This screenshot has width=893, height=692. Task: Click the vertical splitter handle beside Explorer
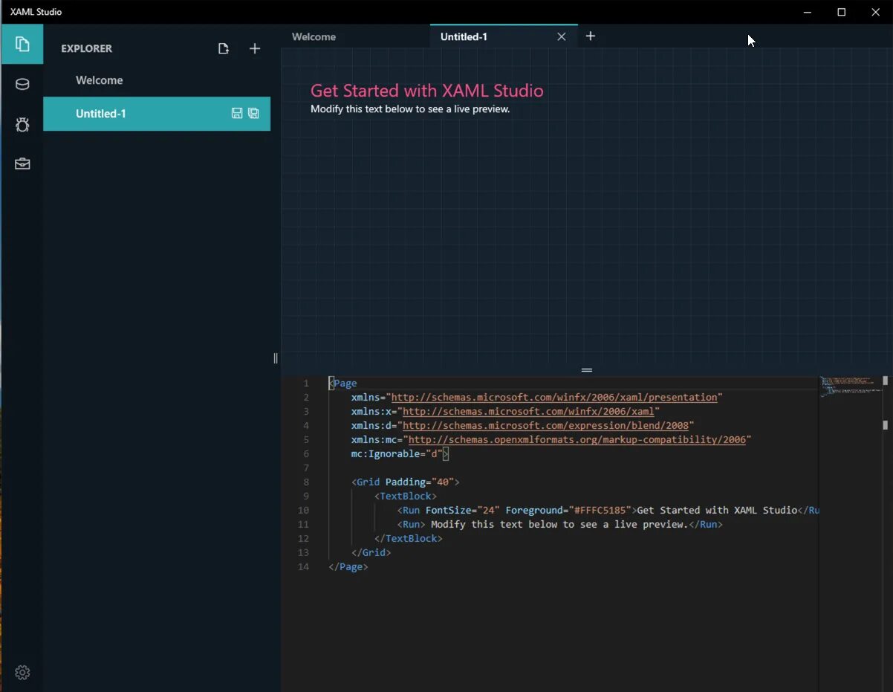276,358
